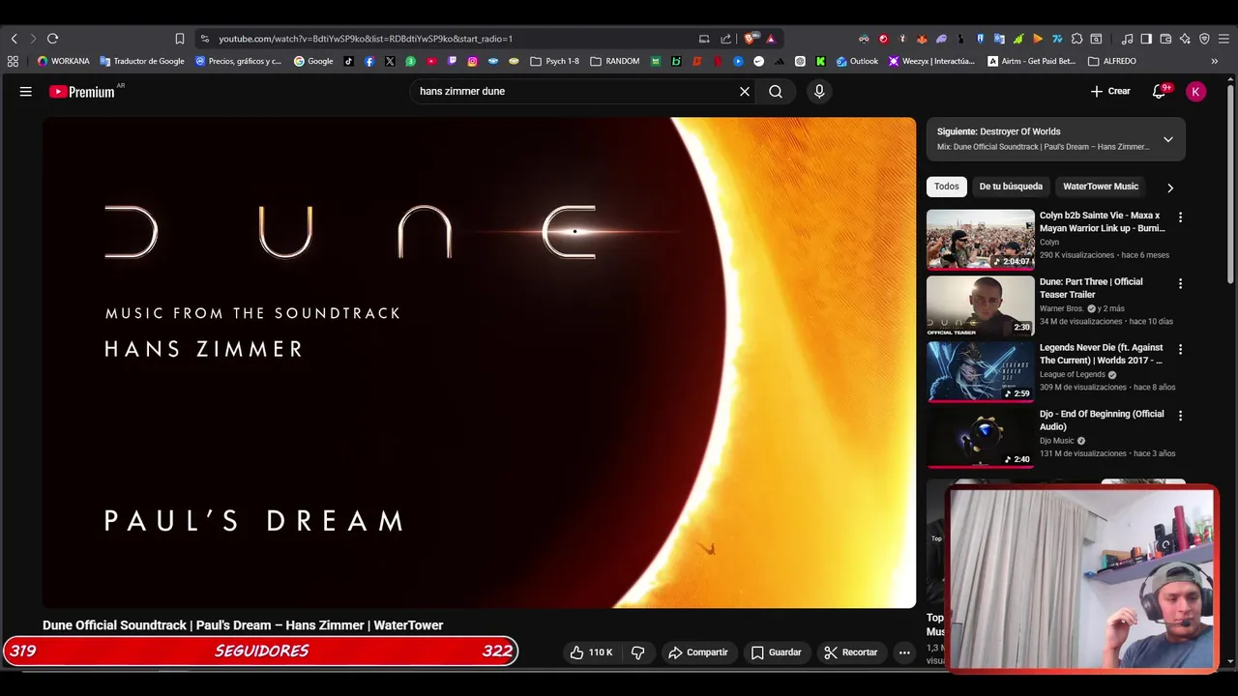1238x696 pixels.
Task: Open the Brave wallet icon
Action: [x=1166, y=39]
